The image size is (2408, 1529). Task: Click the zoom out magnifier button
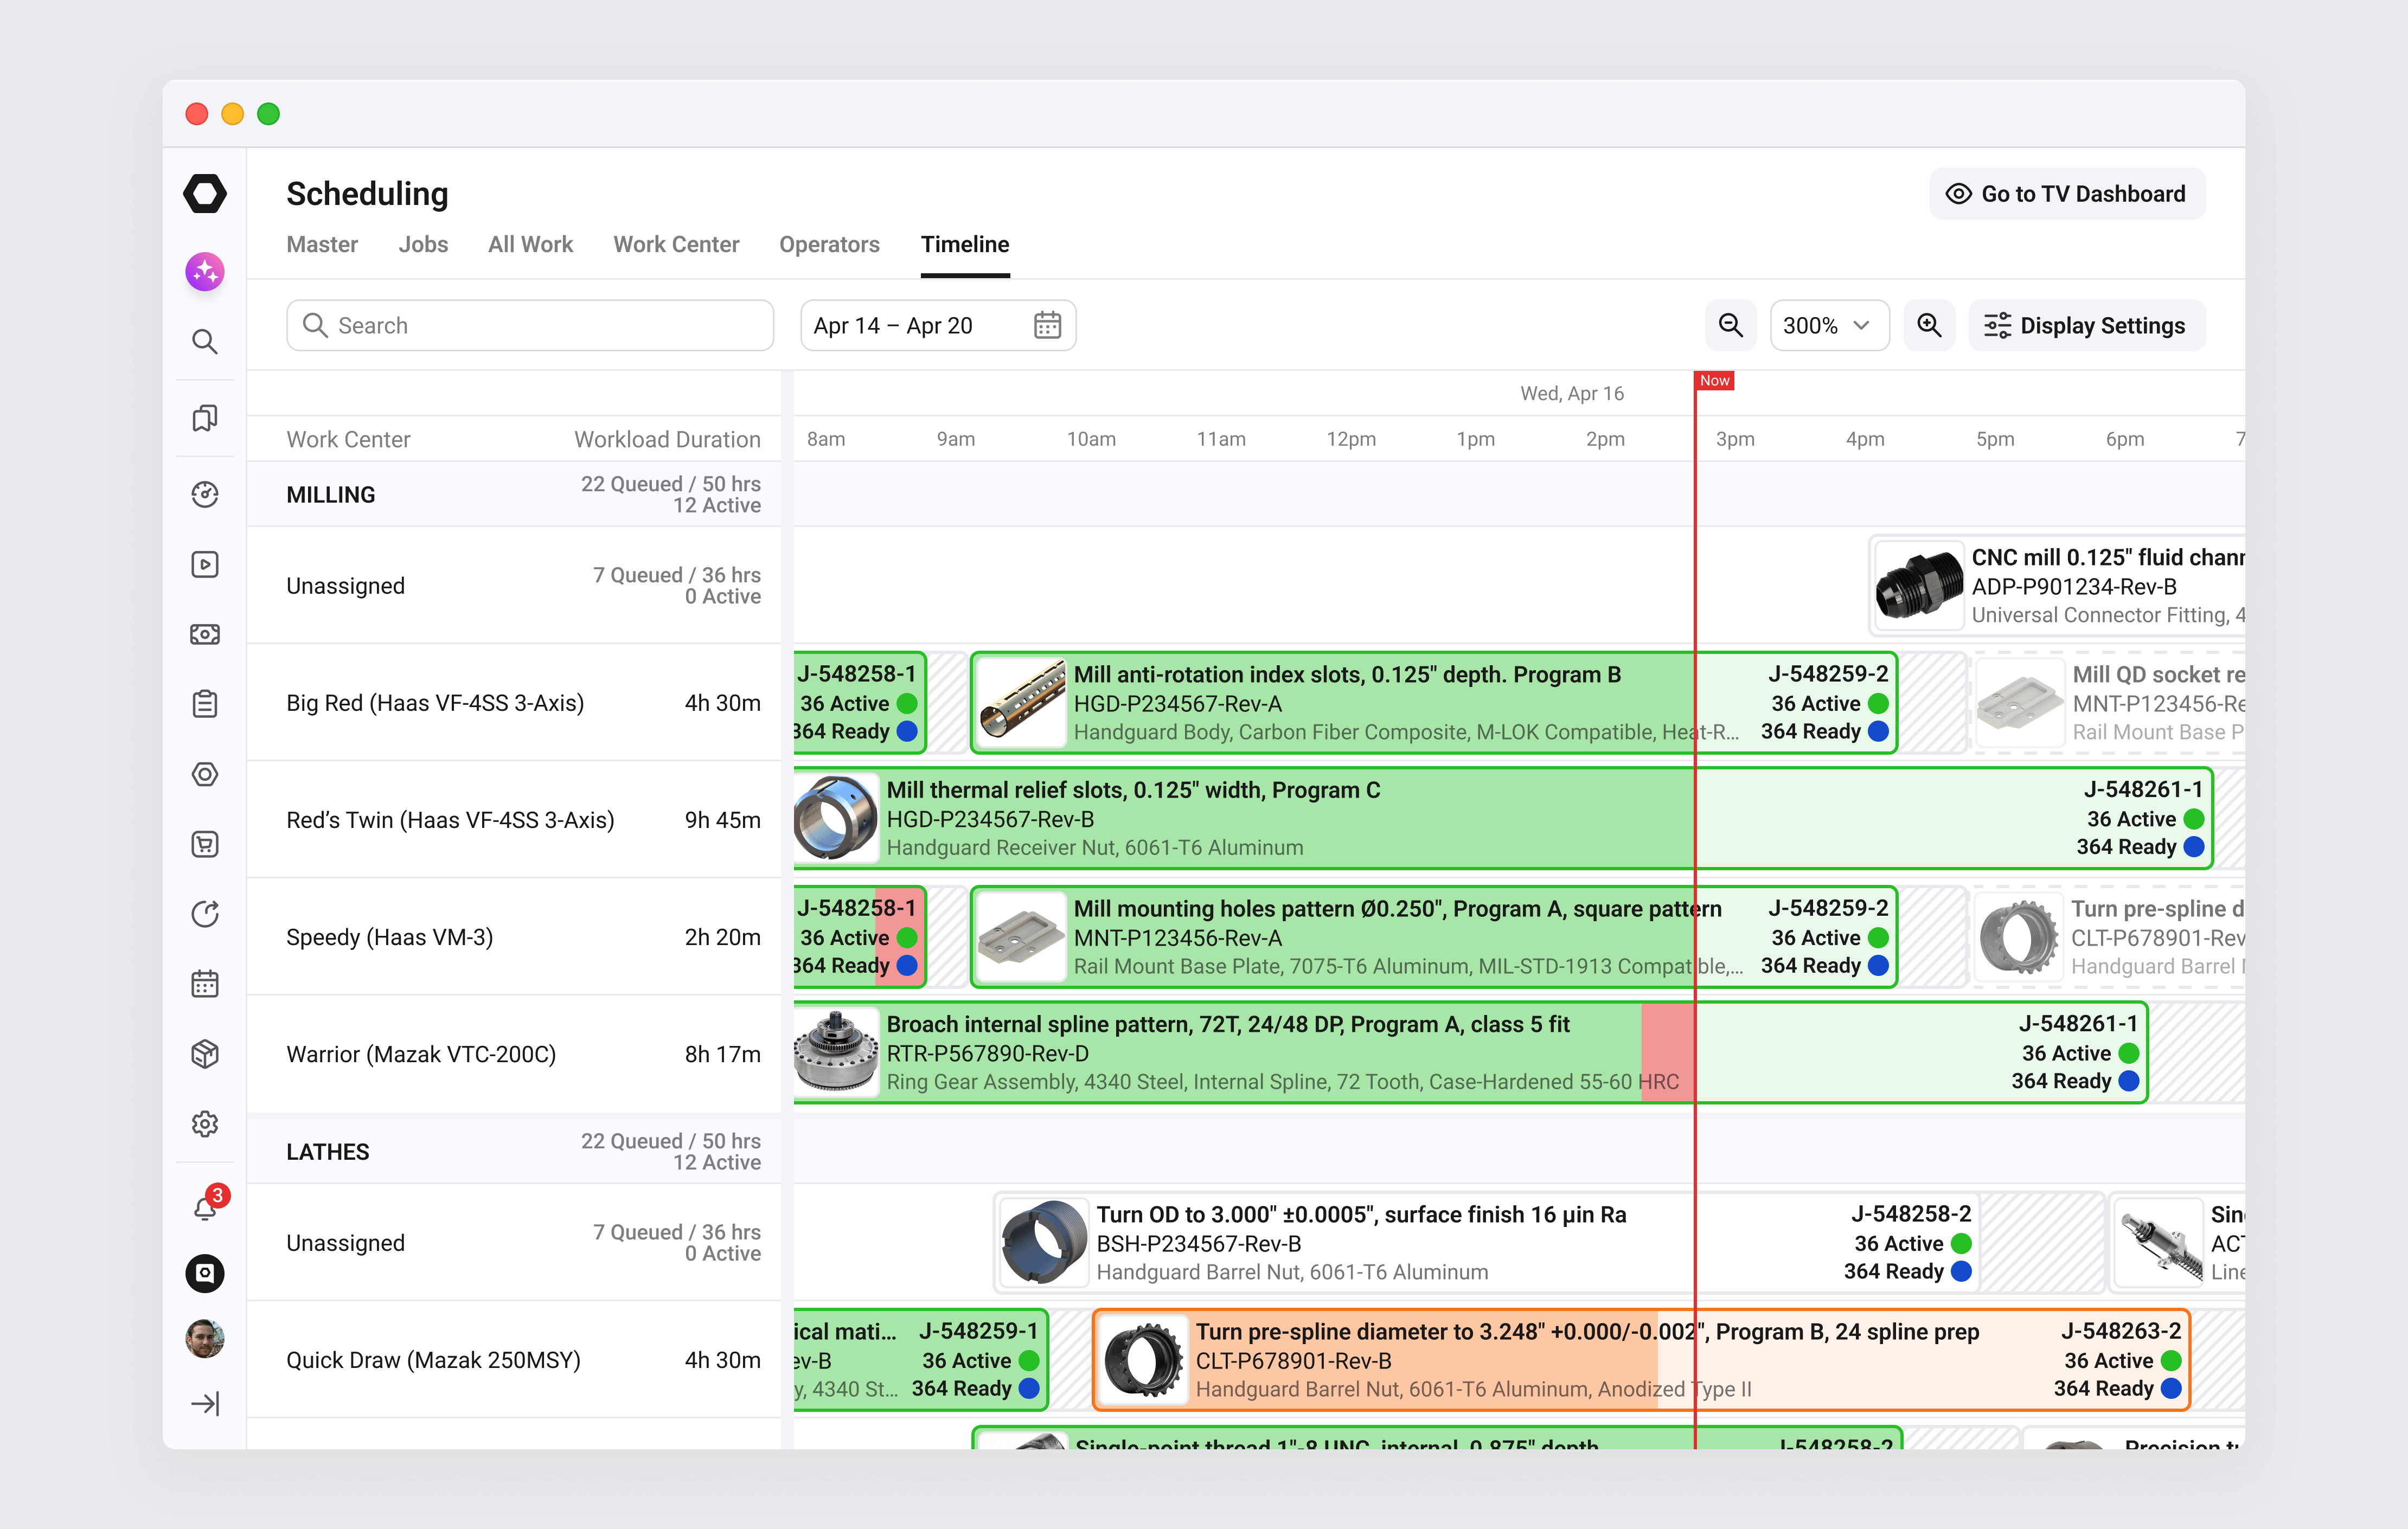[1731, 325]
